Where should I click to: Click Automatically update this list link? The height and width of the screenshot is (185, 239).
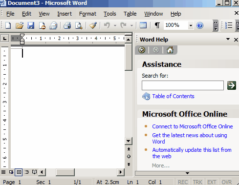192,153
